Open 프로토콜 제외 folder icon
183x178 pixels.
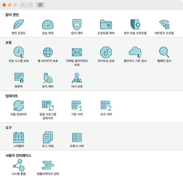(106, 24)
